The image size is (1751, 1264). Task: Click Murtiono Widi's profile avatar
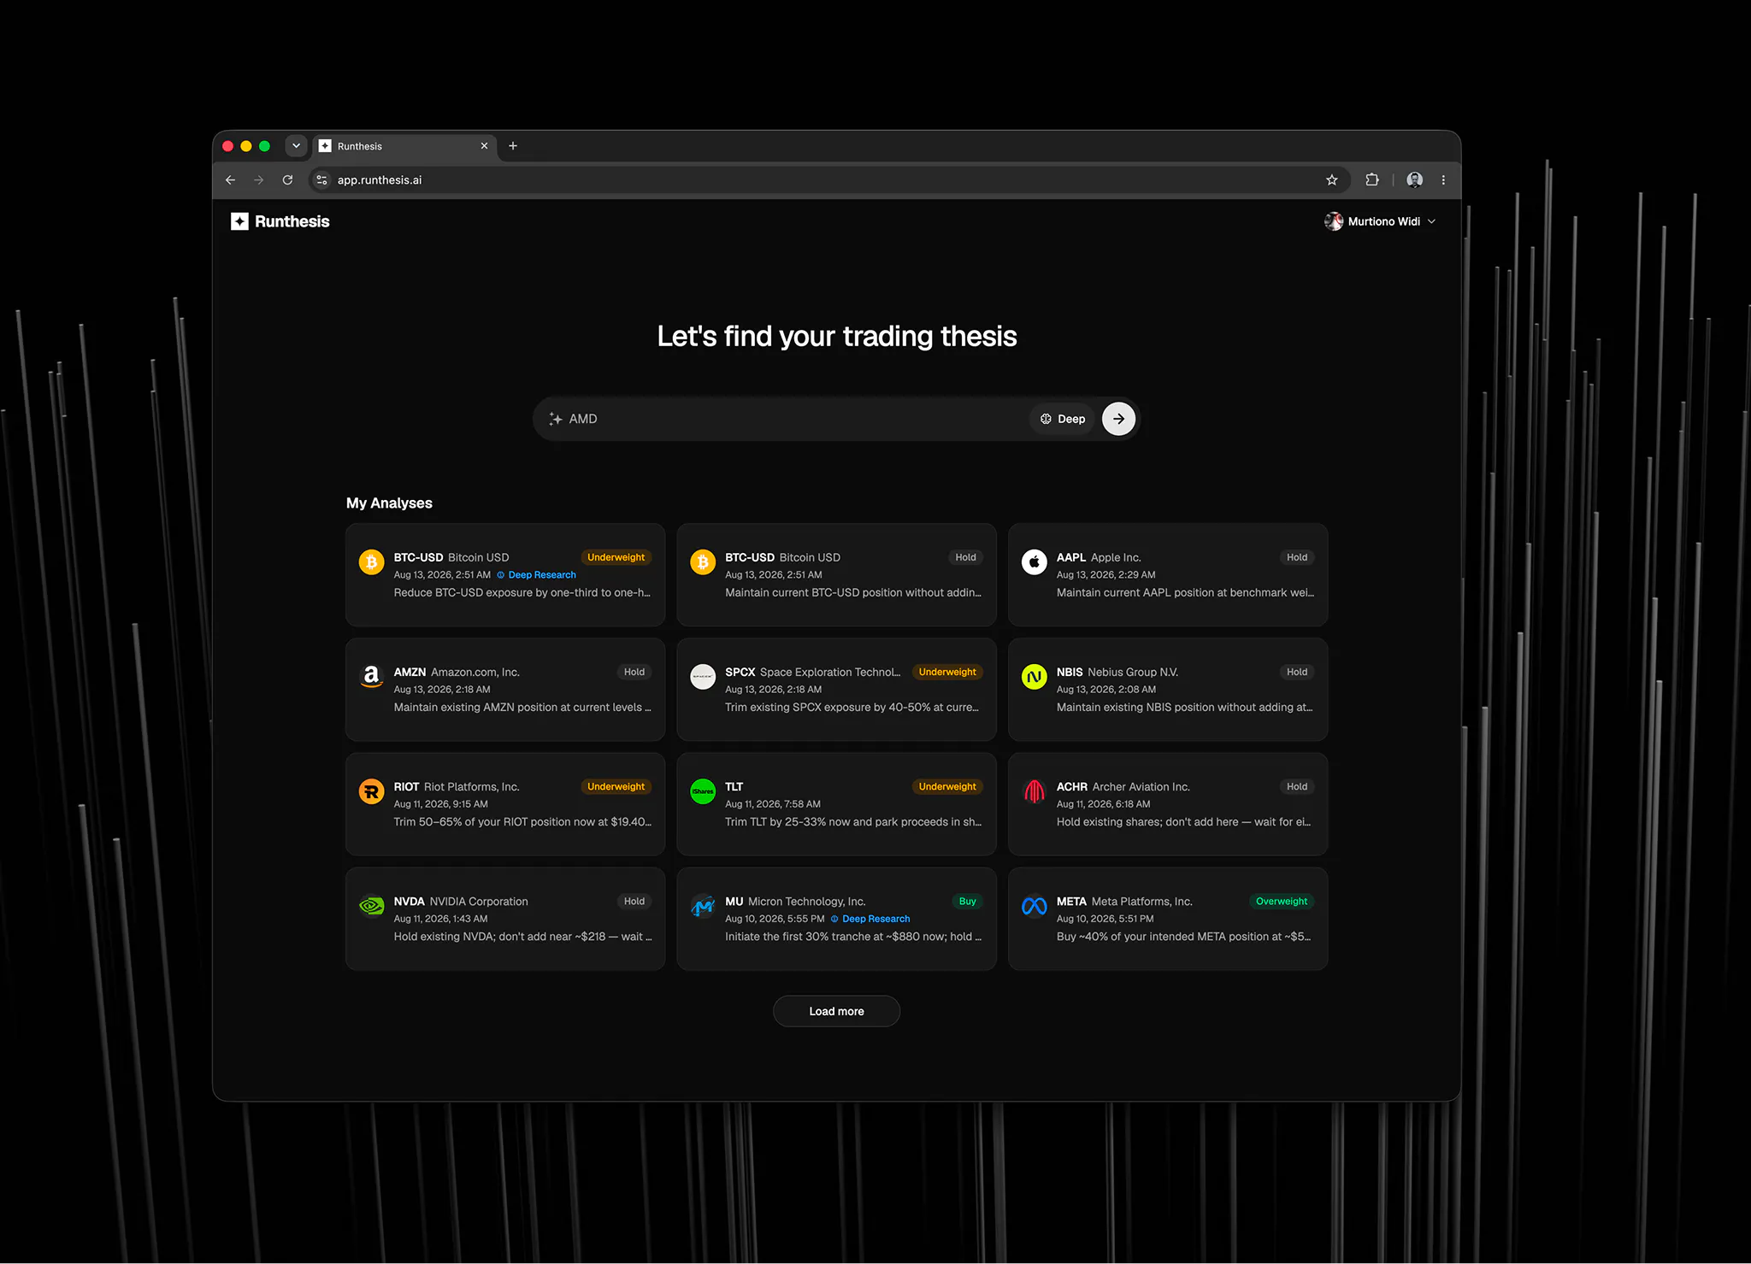click(1334, 221)
